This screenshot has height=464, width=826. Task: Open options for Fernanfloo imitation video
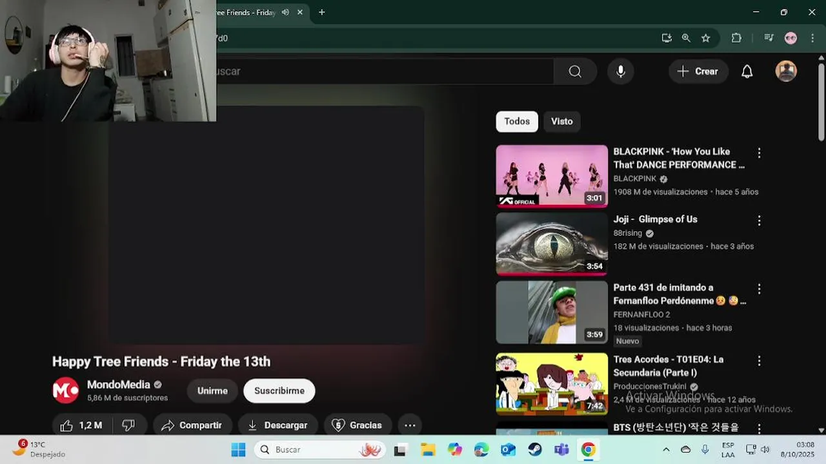(759, 289)
